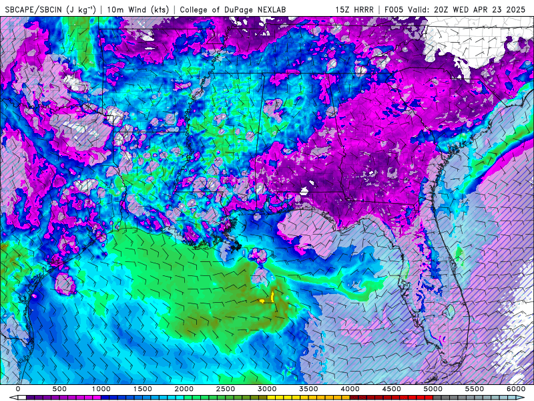Click the 0 label on the color scale
Screen dimensions: 534x401
[x=18, y=389]
